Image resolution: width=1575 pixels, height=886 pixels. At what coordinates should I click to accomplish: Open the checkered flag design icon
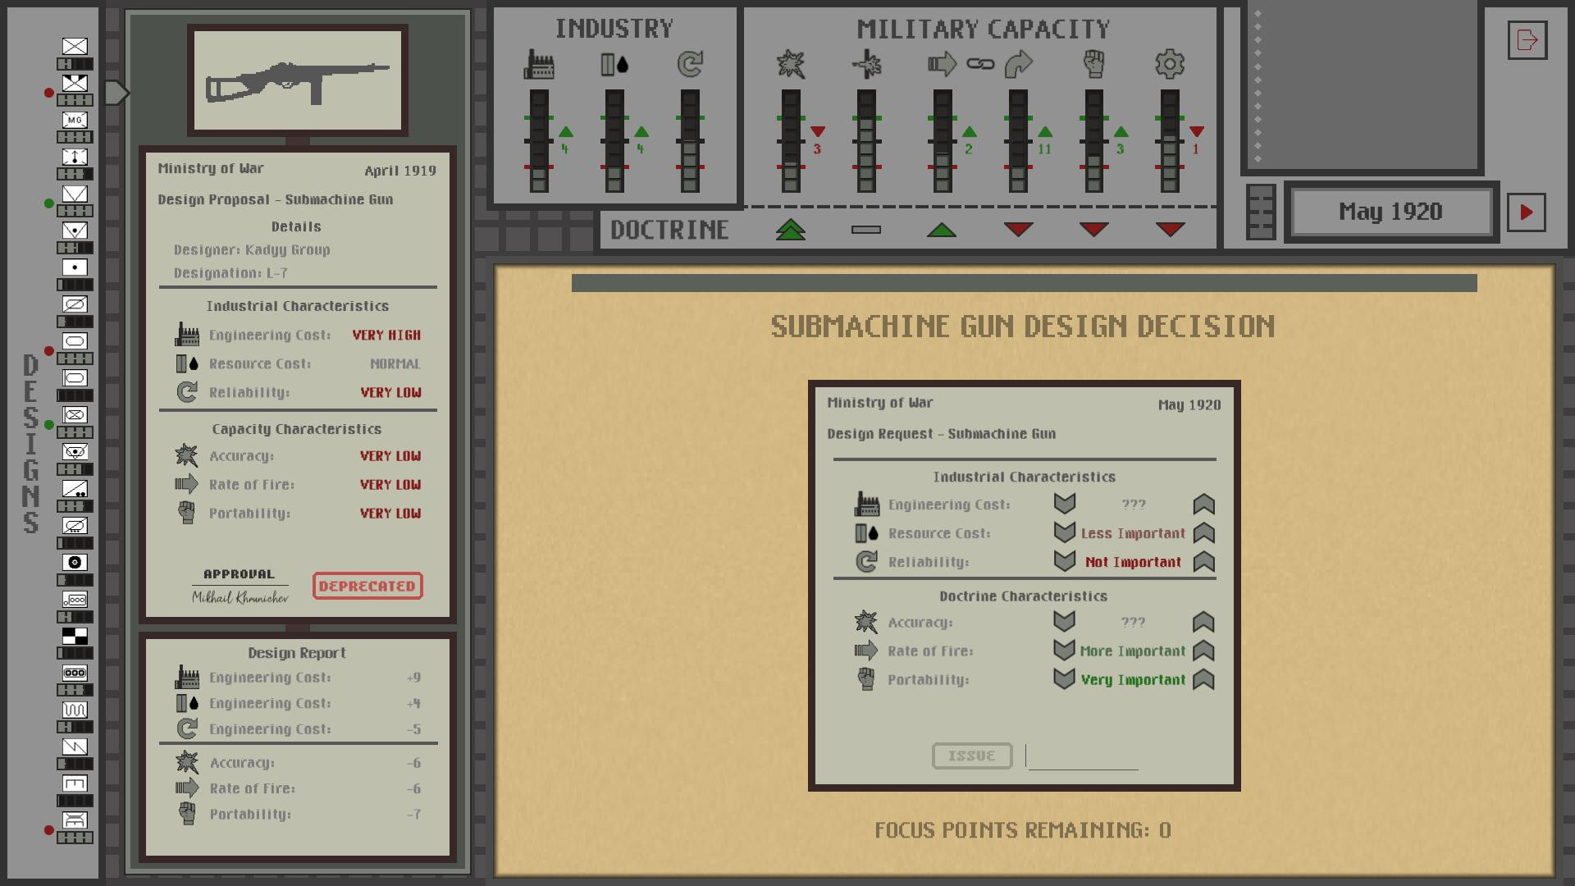coord(75,636)
